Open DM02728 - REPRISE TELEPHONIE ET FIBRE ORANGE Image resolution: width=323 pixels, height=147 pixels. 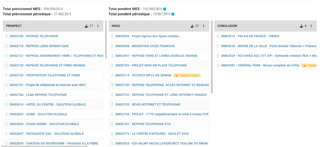pos(47,66)
